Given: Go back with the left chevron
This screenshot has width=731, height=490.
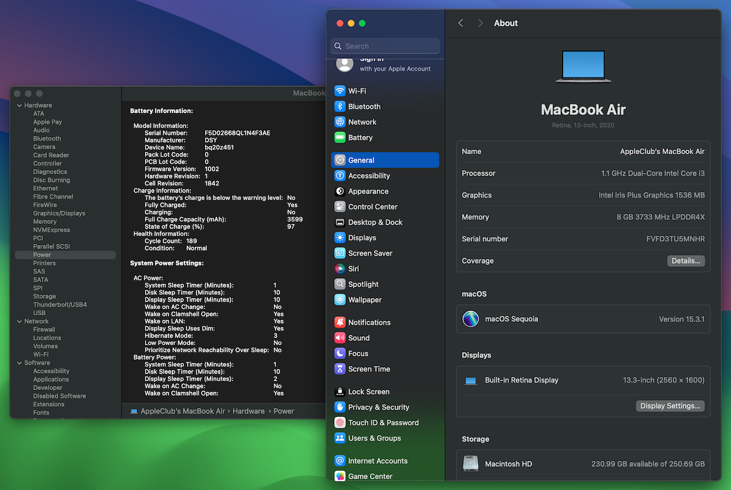Looking at the screenshot, I should 461,23.
